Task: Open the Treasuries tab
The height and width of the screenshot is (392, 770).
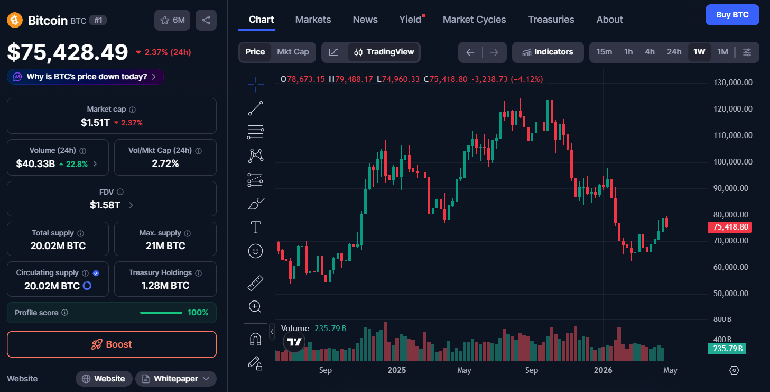Action: [x=551, y=20]
